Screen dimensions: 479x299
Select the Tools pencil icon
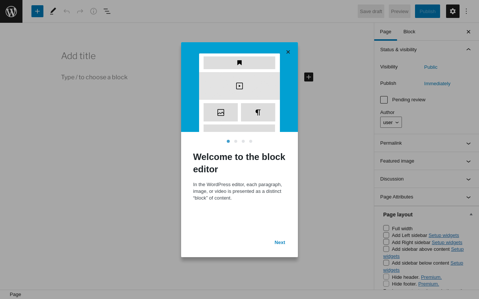click(53, 11)
